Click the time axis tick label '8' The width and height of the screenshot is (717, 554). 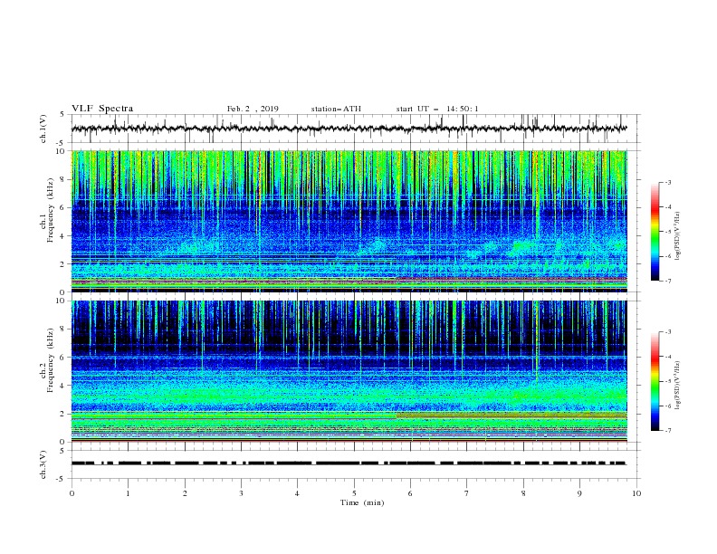(523, 493)
